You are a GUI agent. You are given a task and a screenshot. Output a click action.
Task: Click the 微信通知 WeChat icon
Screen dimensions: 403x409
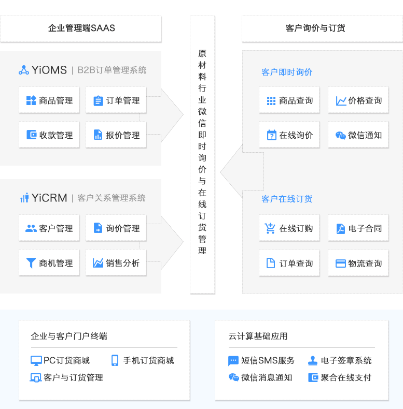click(341, 135)
